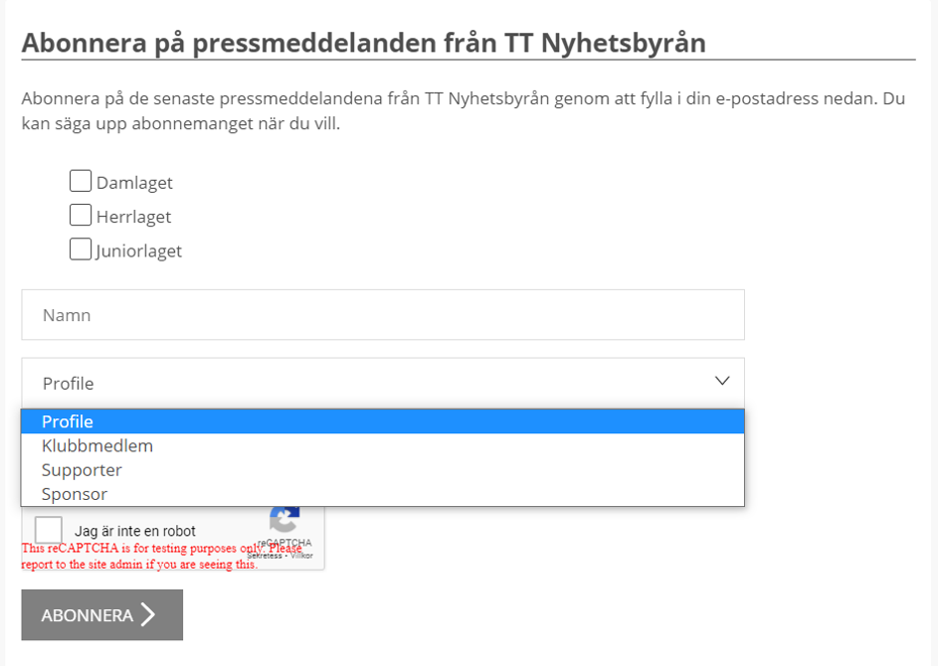Check the Juniorlaget checkbox box
938x666 pixels.
tap(81, 249)
